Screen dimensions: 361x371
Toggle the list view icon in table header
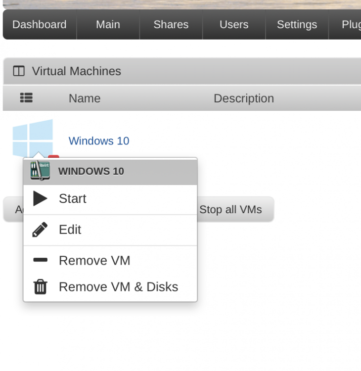point(26,98)
